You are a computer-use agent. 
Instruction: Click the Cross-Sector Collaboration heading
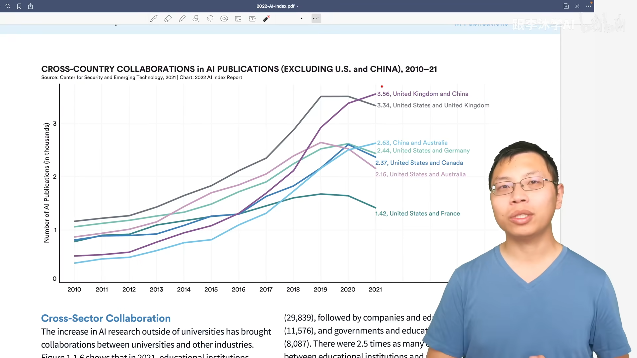click(x=106, y=318)
